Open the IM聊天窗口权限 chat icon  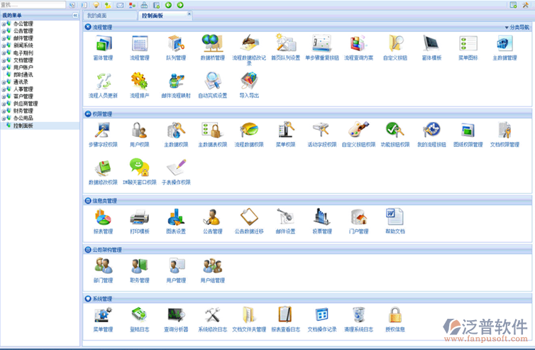tap(140, 168)
